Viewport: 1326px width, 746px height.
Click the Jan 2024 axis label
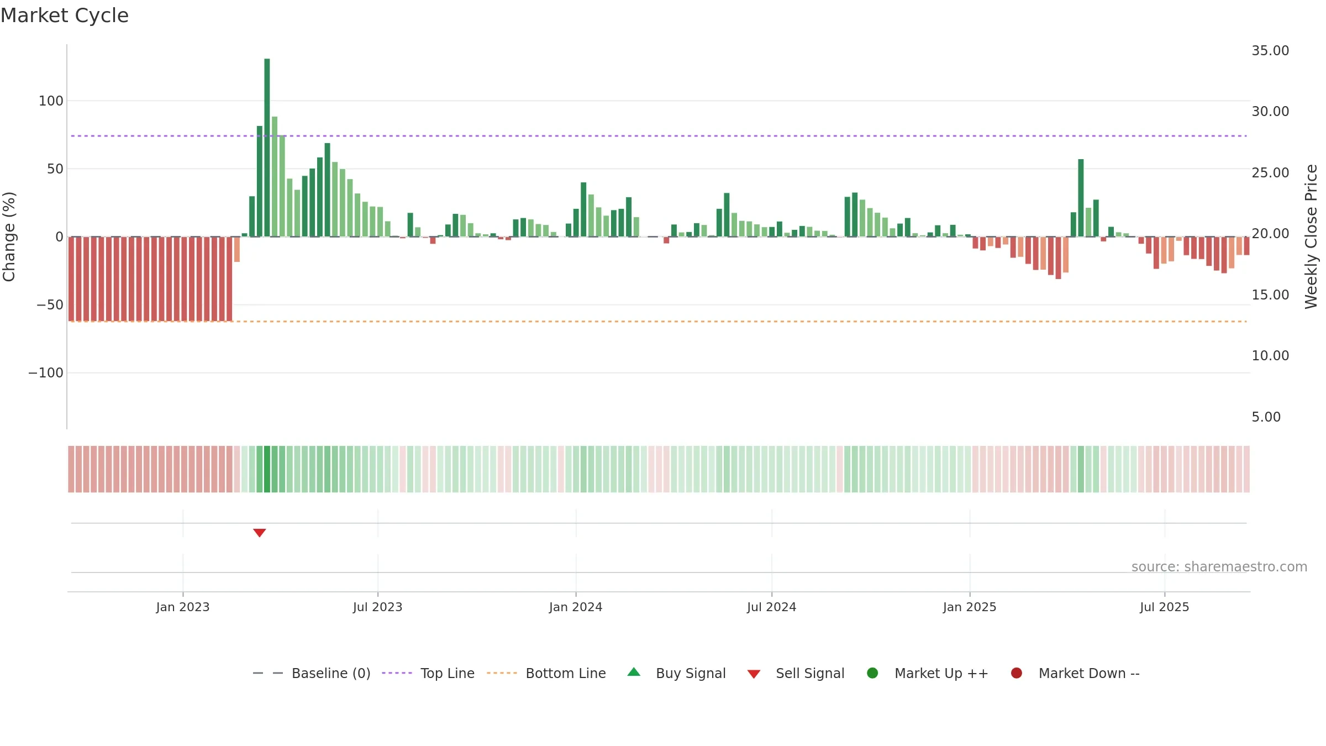pyautogui.click(x=576, y=607)
